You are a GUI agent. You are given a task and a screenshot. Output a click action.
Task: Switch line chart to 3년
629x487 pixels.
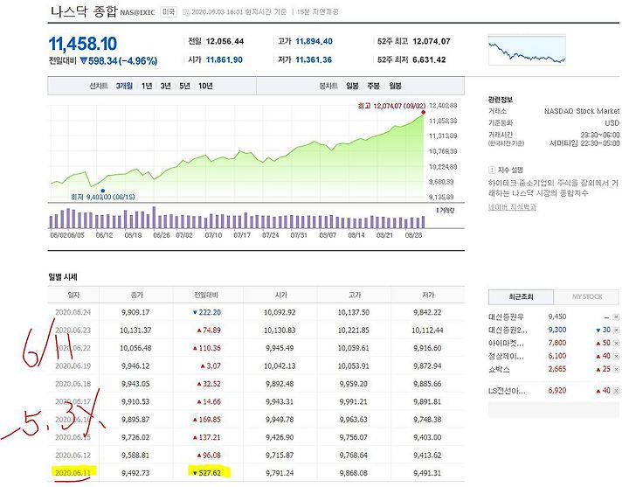pos(165,86)
